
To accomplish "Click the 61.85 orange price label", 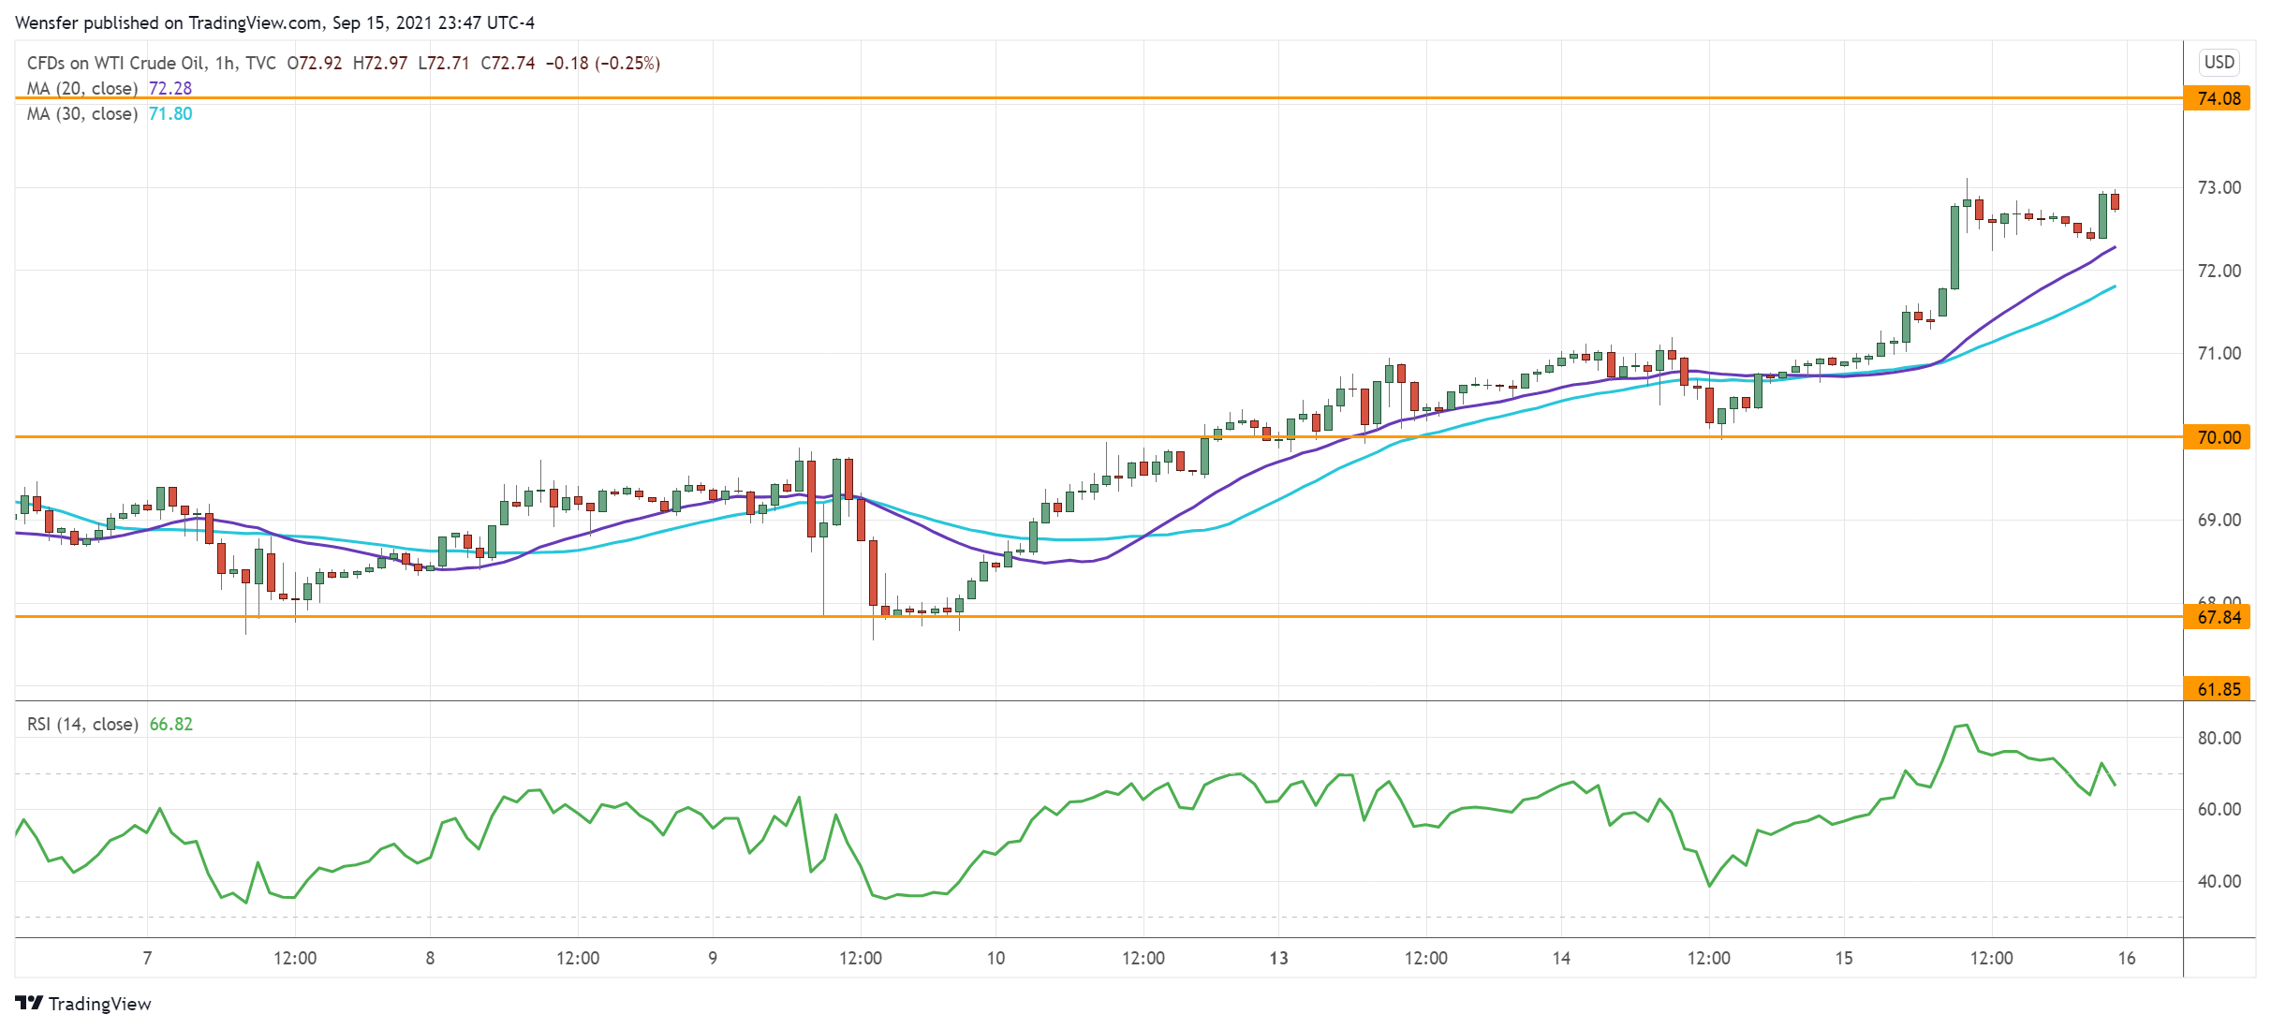I will tap(2217, 689).
